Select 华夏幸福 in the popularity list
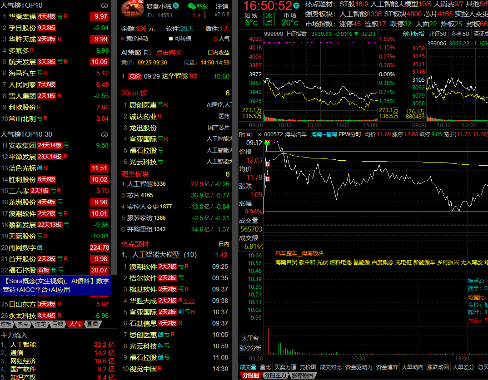This screenshot has height=380, width=488. click(22, 16)
